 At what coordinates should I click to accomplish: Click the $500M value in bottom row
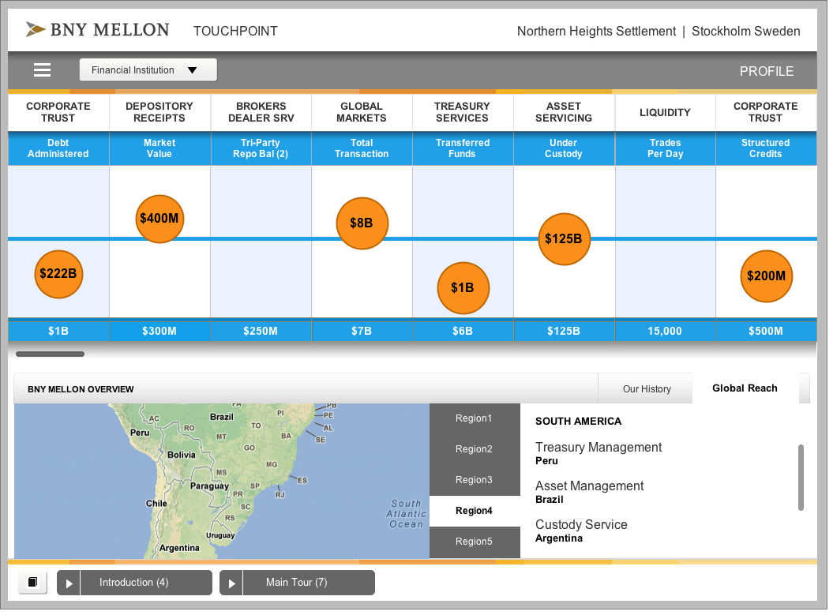coord(766,332)
